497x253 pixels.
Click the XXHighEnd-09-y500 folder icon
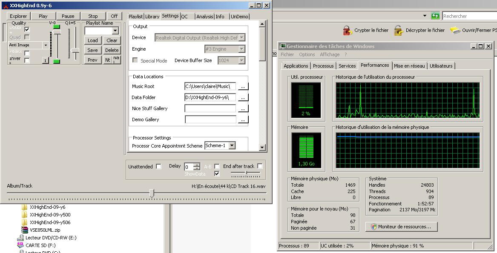pyautogui.click(x=24, y=215)
